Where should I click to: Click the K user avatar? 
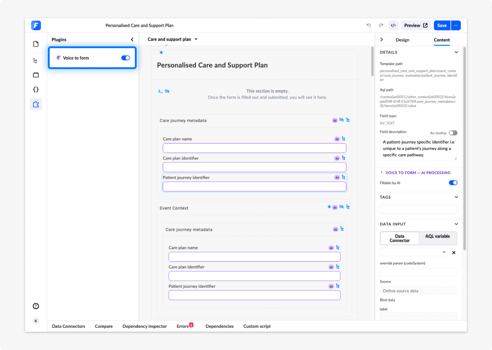pos(36,321)
